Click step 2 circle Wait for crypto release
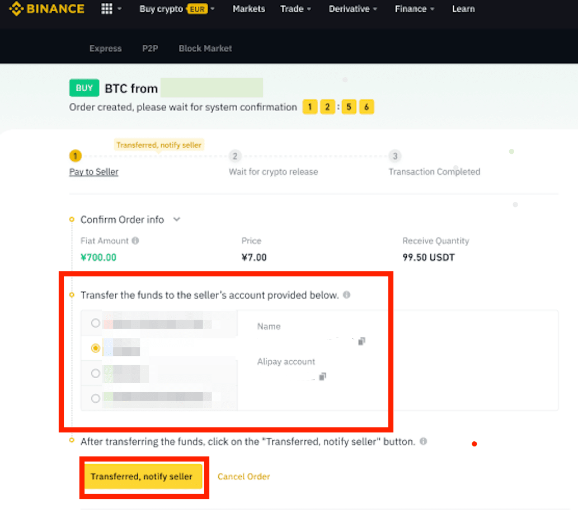 pos(235,156)
